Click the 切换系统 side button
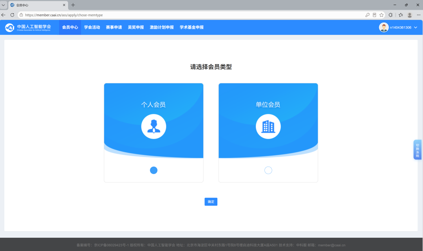The height and width of the screenshot is (251, 423). [x=418, y=150]
